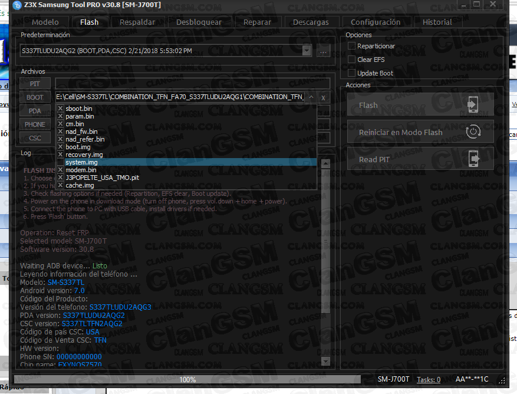
Task: Click the resize grip in the status bar
Action: 502,380
